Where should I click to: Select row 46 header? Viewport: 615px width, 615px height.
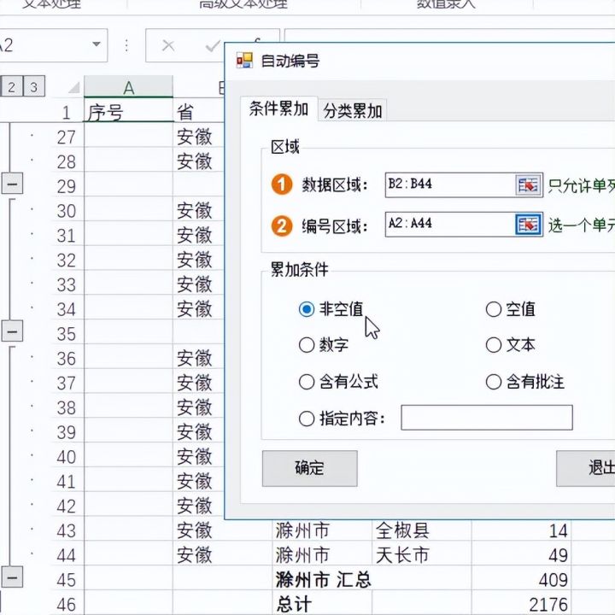(67, 603)
